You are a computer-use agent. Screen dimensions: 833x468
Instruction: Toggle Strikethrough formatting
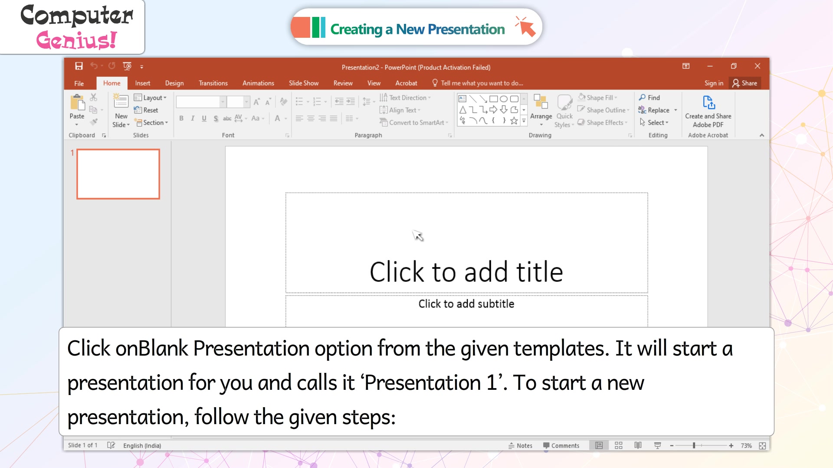227,119
